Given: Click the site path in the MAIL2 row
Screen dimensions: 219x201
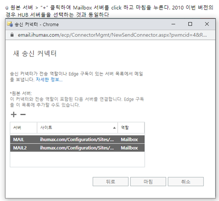Looking at the screenshot, I should point(77,148).
